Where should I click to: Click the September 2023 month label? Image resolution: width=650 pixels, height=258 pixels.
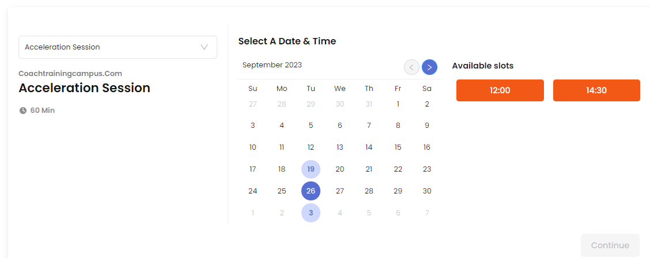coord(272,64)
